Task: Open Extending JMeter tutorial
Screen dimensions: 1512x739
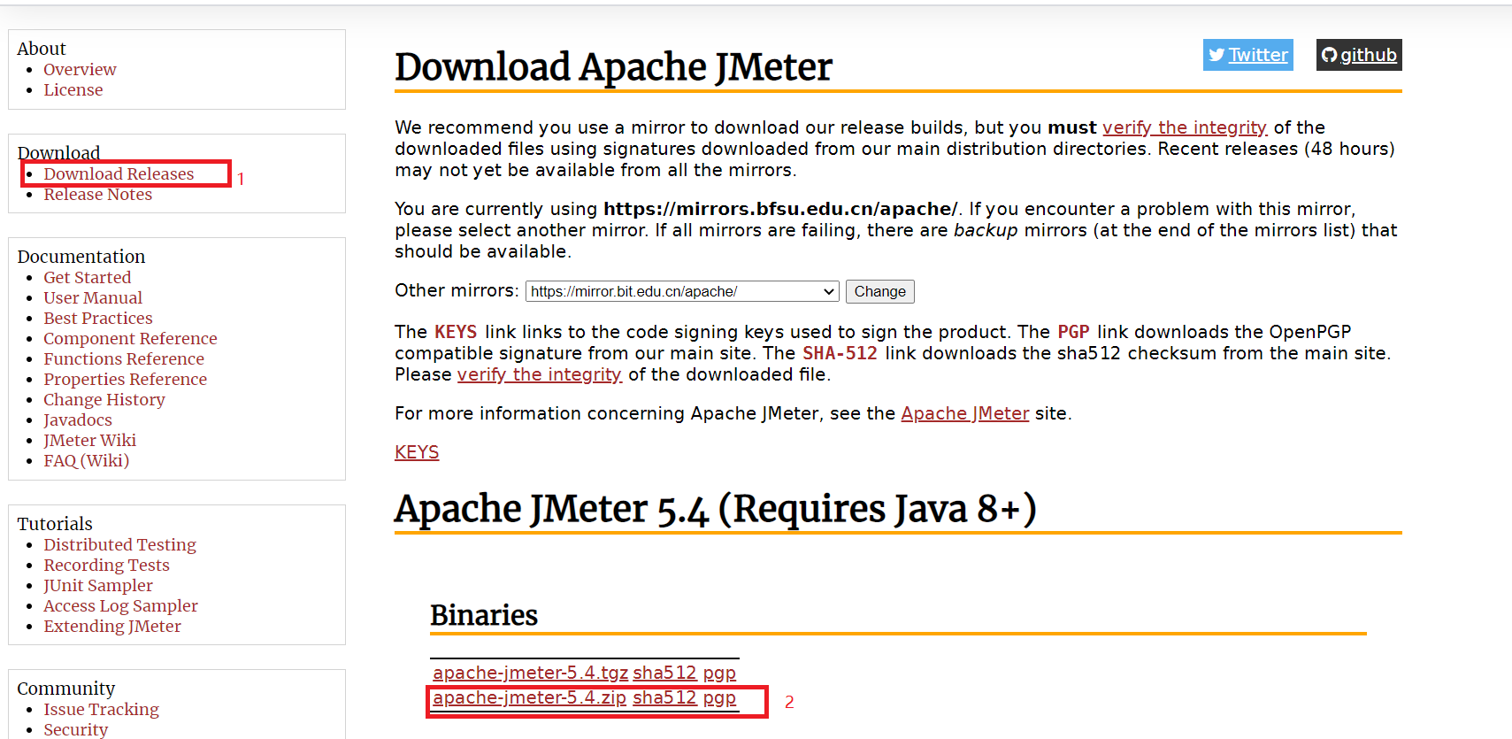Action: tap(112, 626)
